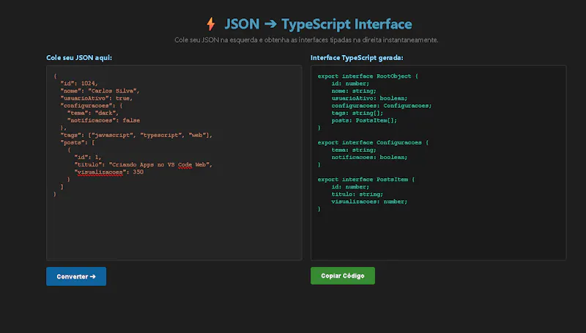586x333 pixels.
Task: Click the output line "usuarioAtivo: boolean;"
Action: pos(369,98)
